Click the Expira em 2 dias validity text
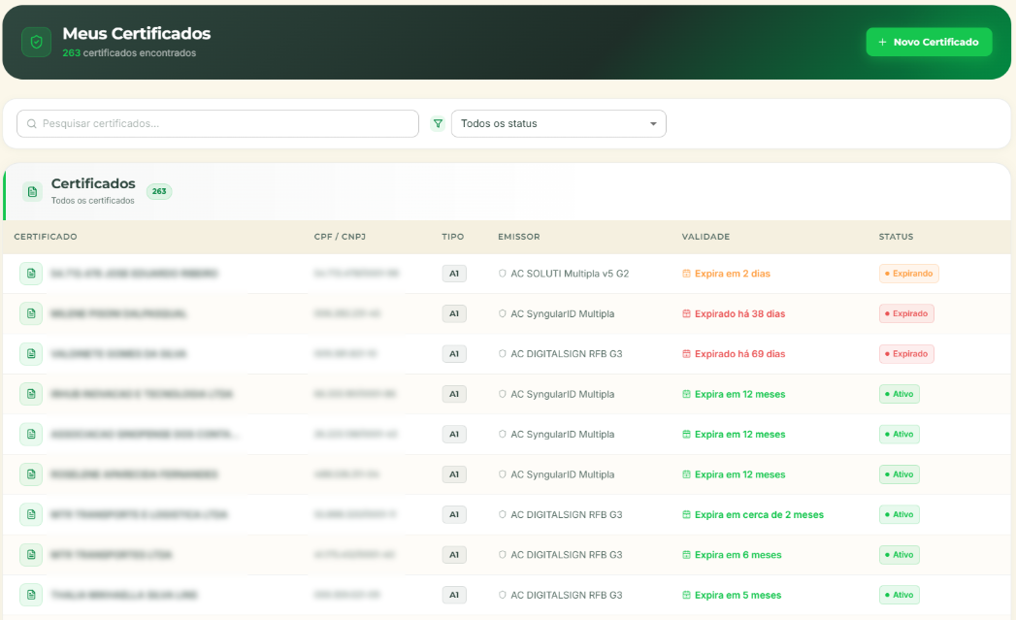Screen dimensions: 1016x620 coord(733,274)
